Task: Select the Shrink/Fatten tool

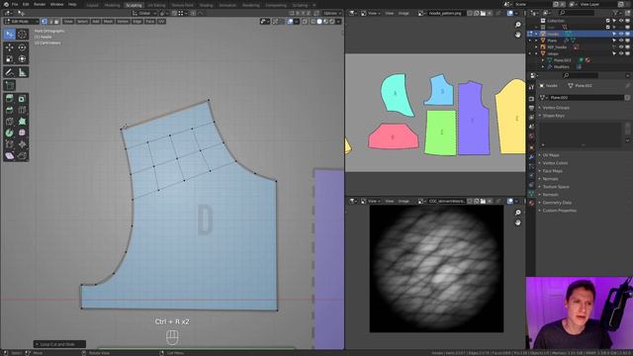Action: 22,144
